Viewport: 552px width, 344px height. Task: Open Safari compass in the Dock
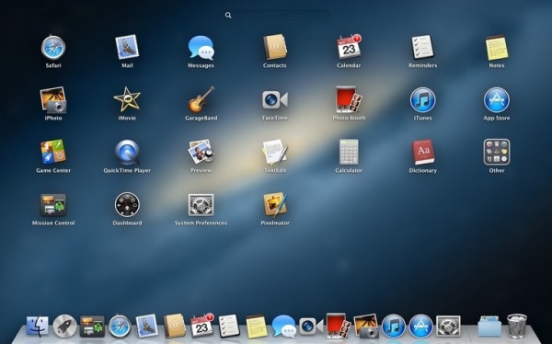tap(120, 327)
